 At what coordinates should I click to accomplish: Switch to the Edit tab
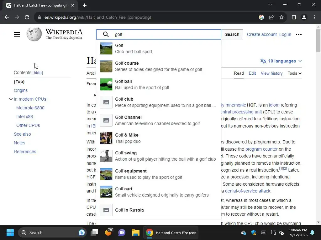(252, 73)
